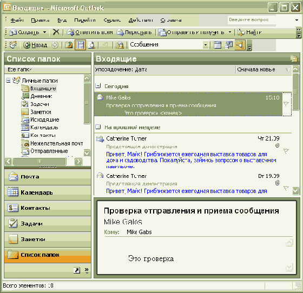The height and width of the screenshot is (293, 303).
Task: Click folder list horizontal scroll right arrow
Action: coord(78,161)
